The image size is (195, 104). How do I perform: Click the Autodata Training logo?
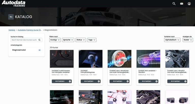click(13, 4)
